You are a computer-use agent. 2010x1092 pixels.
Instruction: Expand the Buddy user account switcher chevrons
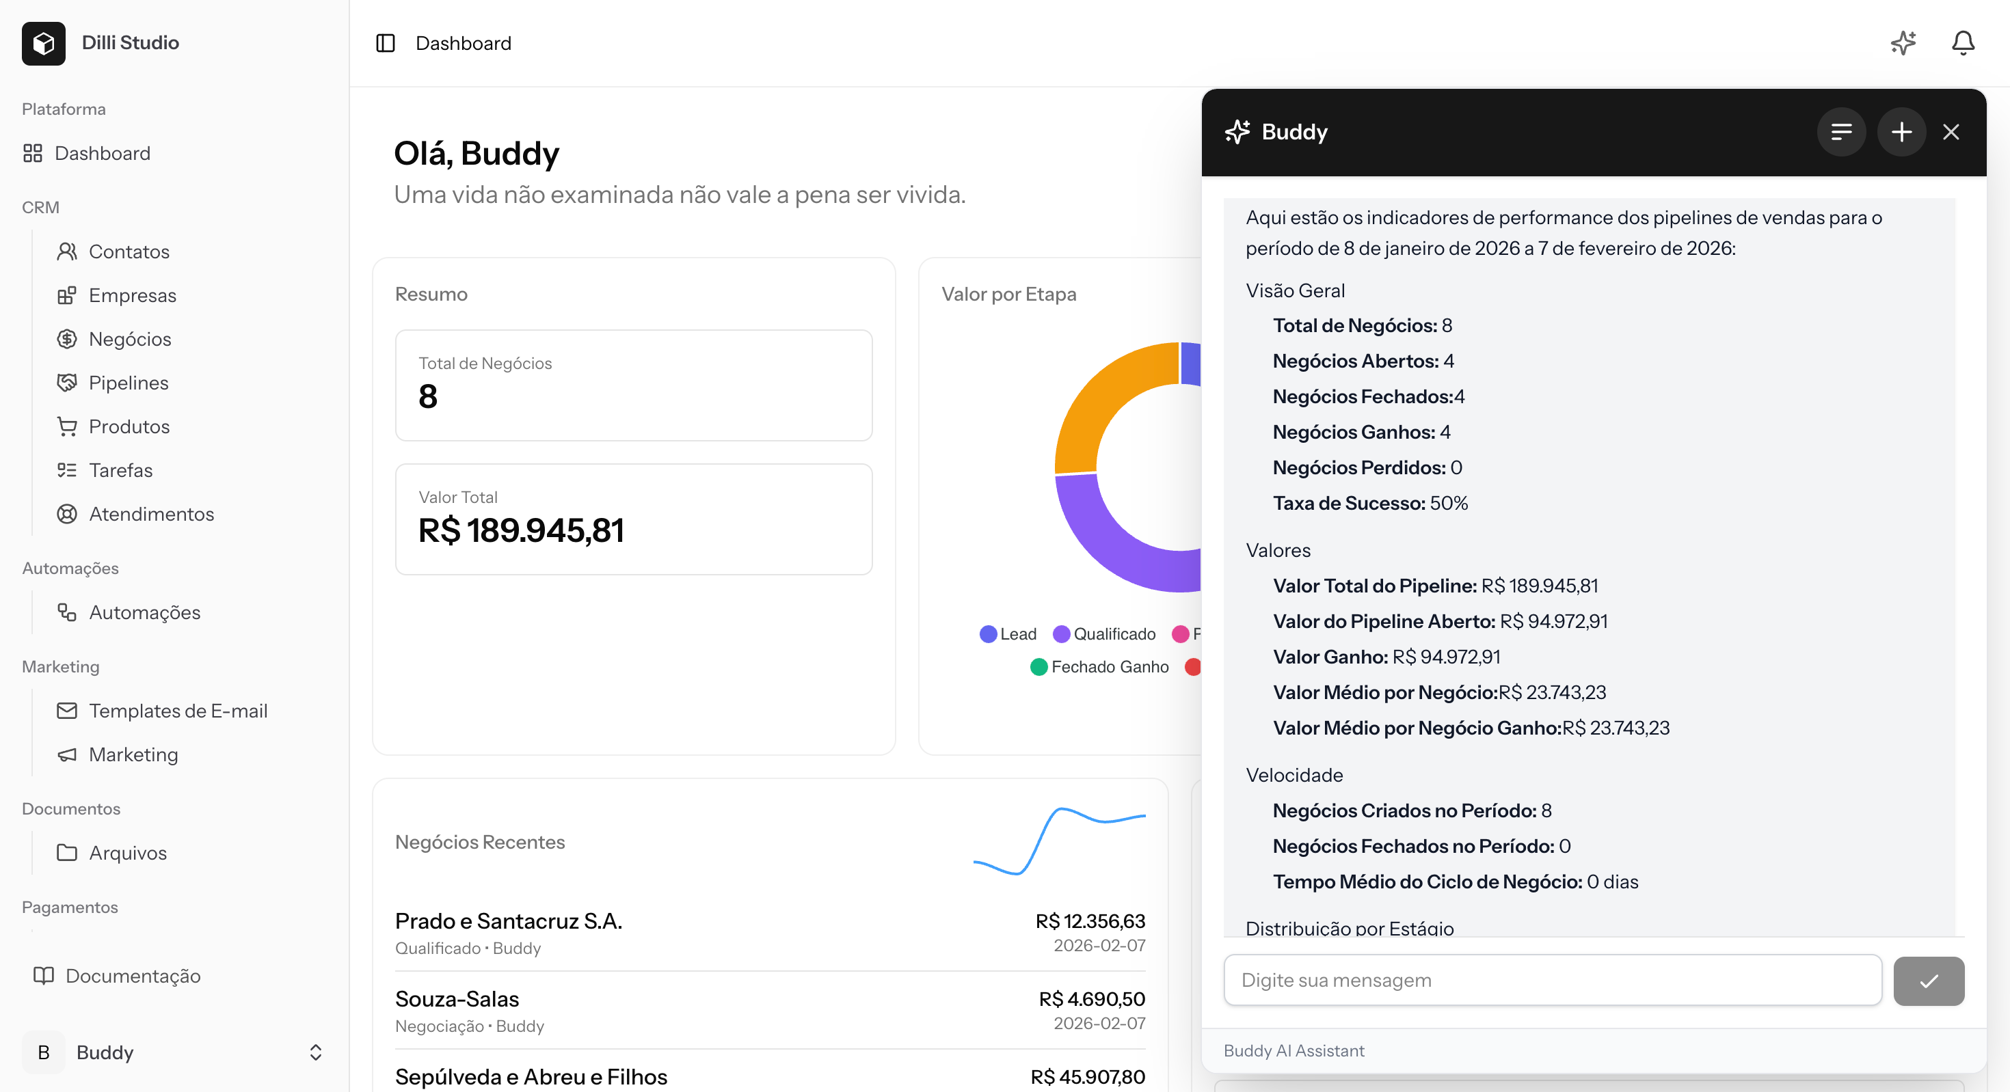pyautogui.click(x=315, y=1052)
